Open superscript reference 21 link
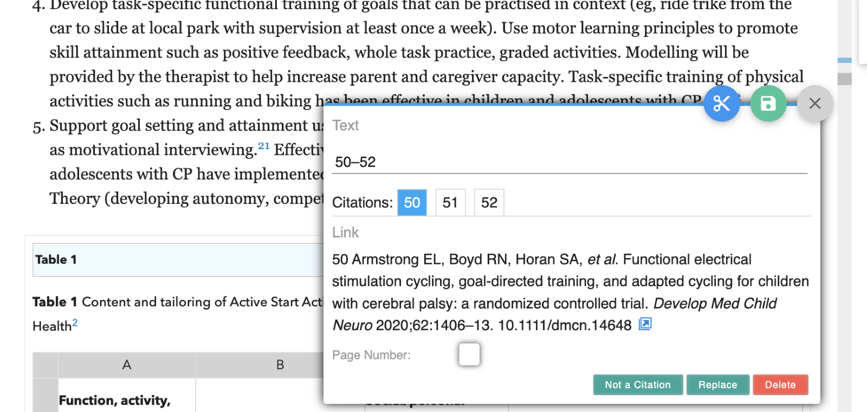The image size is (867, 412). pos(264,146)
